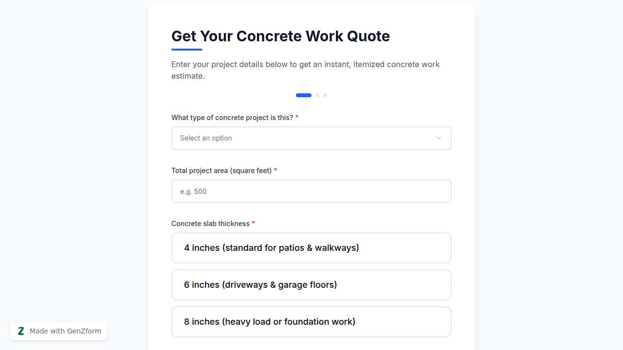Click the second step progress dot

(x=317, y=95)
